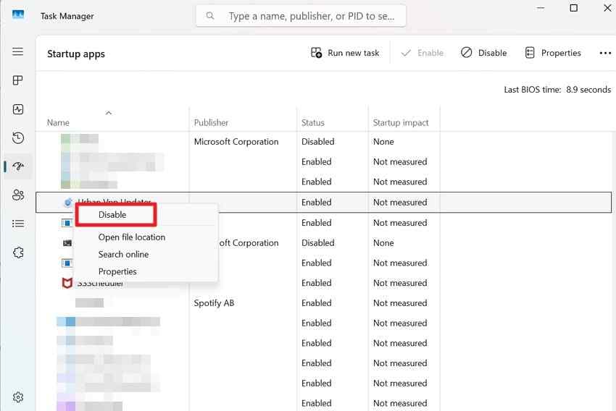
Task: Choose Search online in context menu
Action: [x=123, y=254]
